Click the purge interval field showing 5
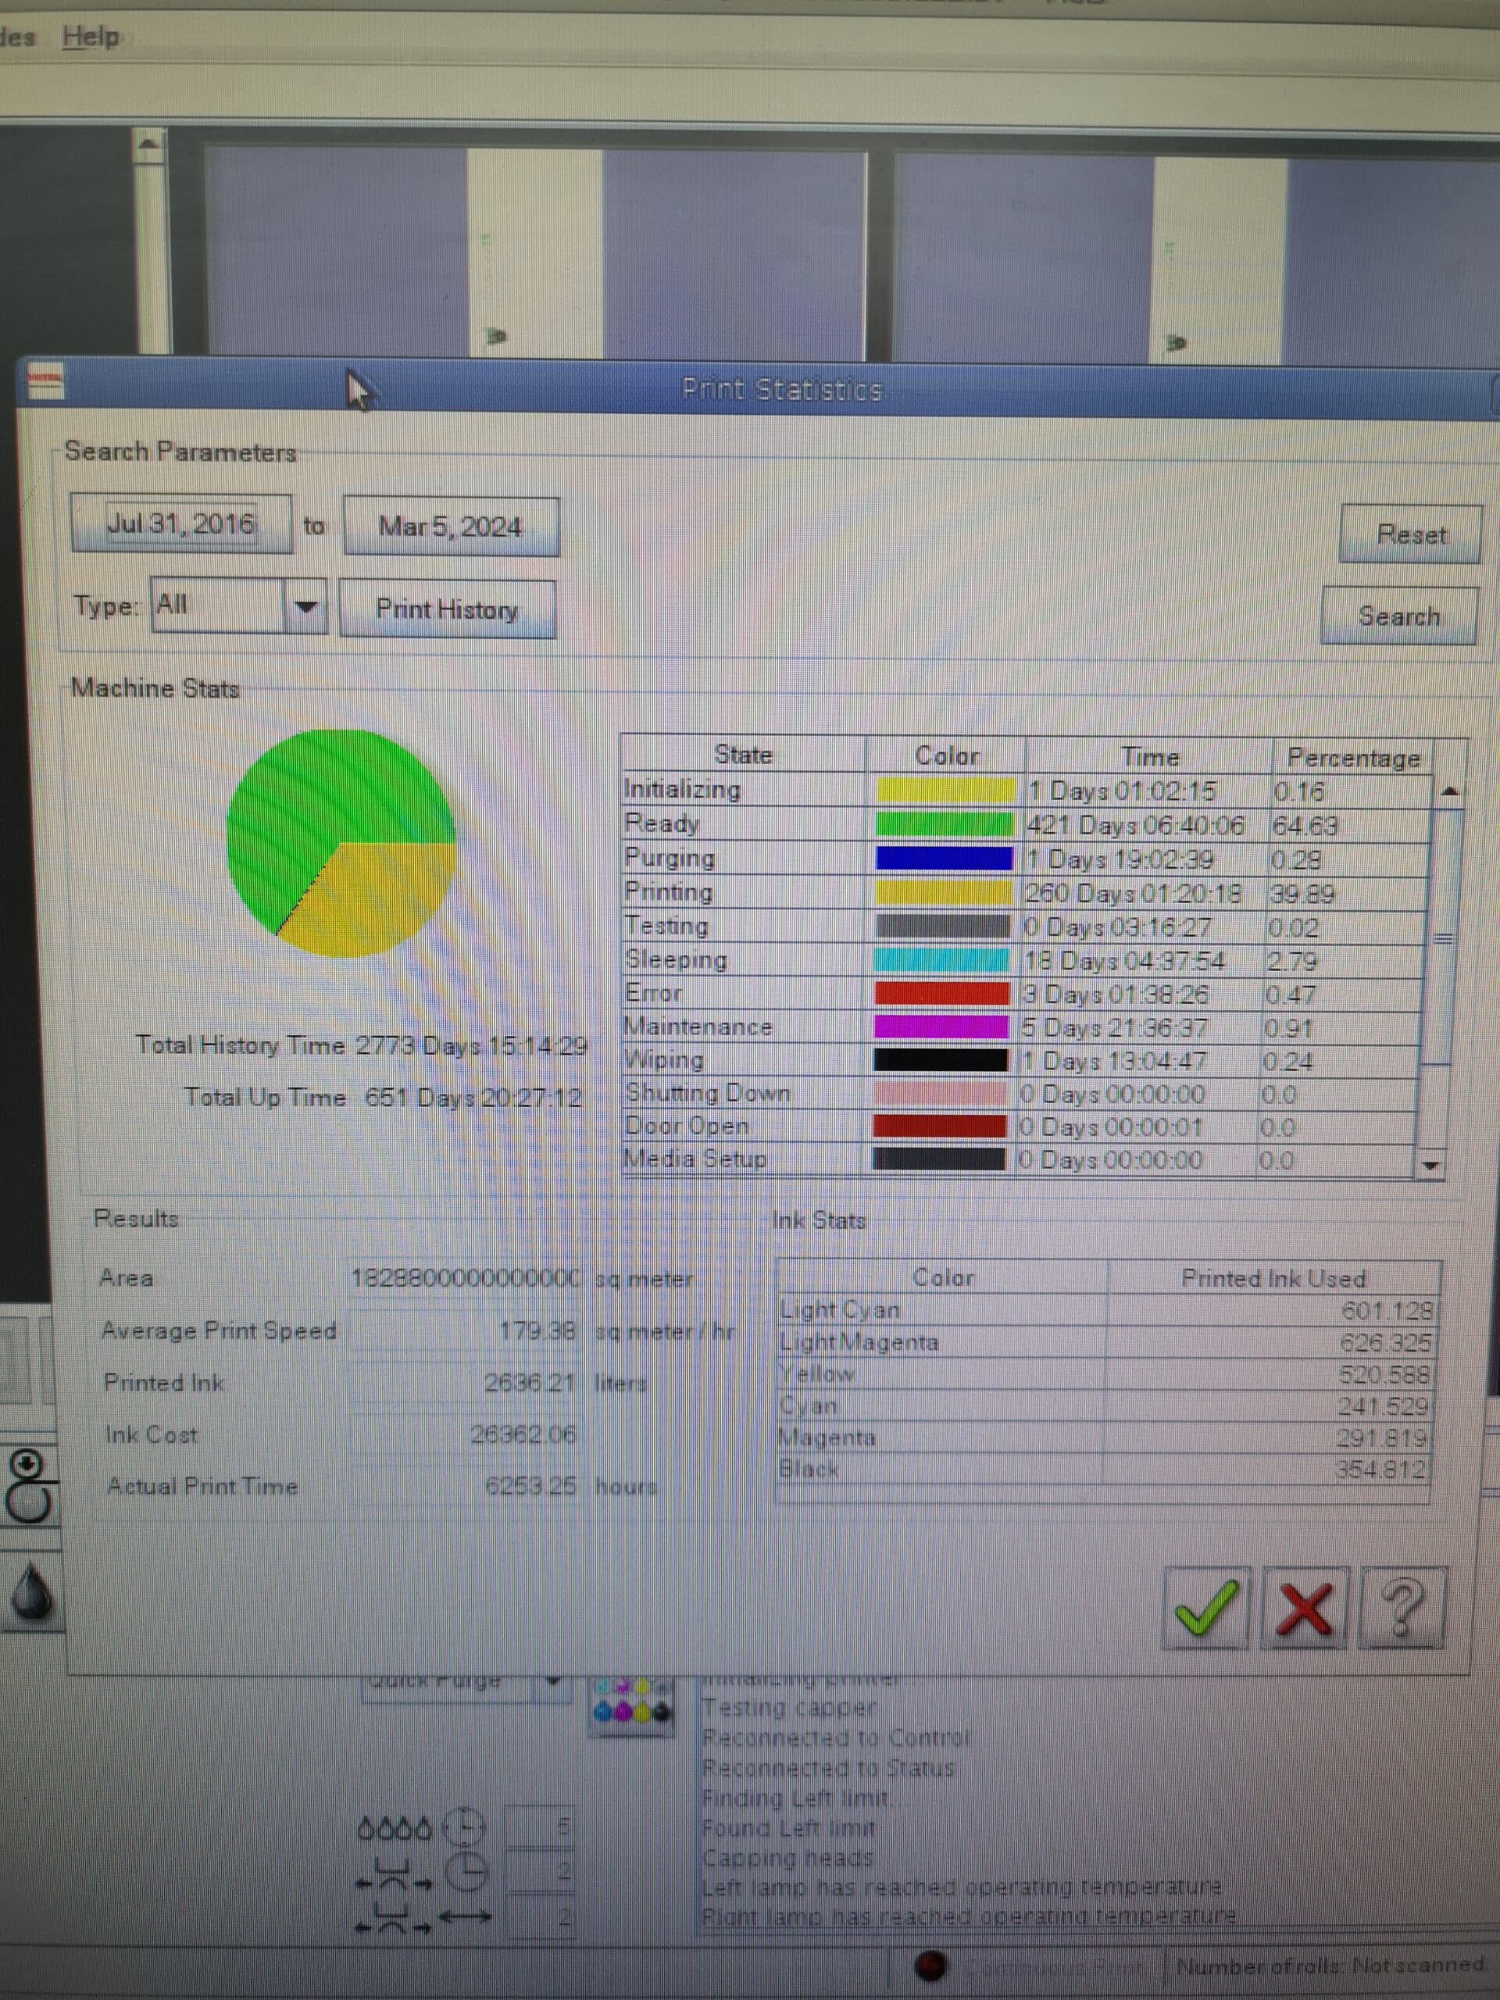 coord(540,1827)
